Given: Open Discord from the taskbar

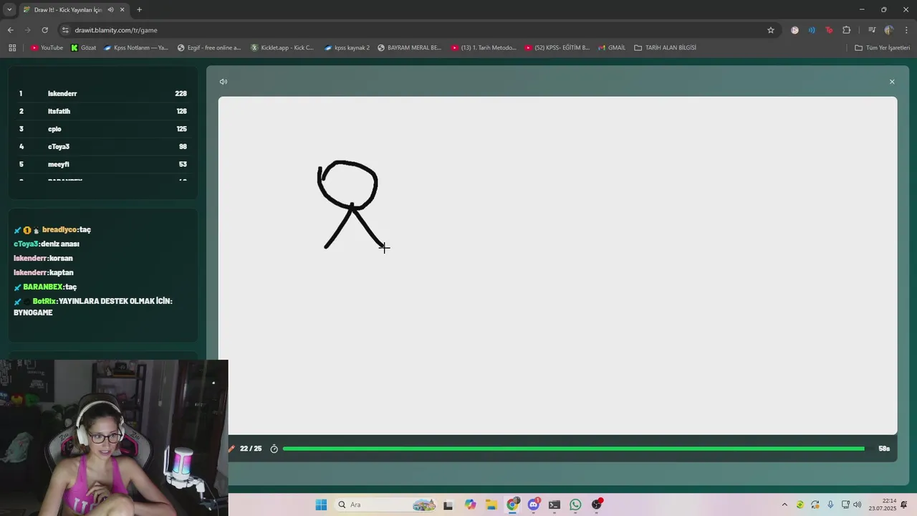Looking at the screenshot, I should (533, 505).
